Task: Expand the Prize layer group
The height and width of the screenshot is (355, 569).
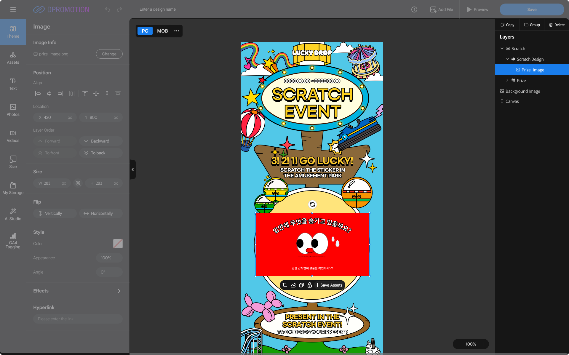Action: click(x=507, y=81)
